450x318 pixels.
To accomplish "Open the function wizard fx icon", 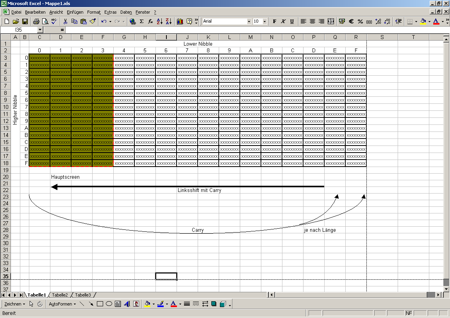I will pyautogui.click(x=150, y=21).
